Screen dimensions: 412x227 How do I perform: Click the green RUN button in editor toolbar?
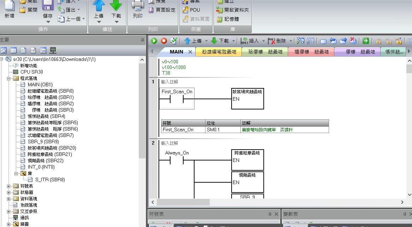coord(154,41)
